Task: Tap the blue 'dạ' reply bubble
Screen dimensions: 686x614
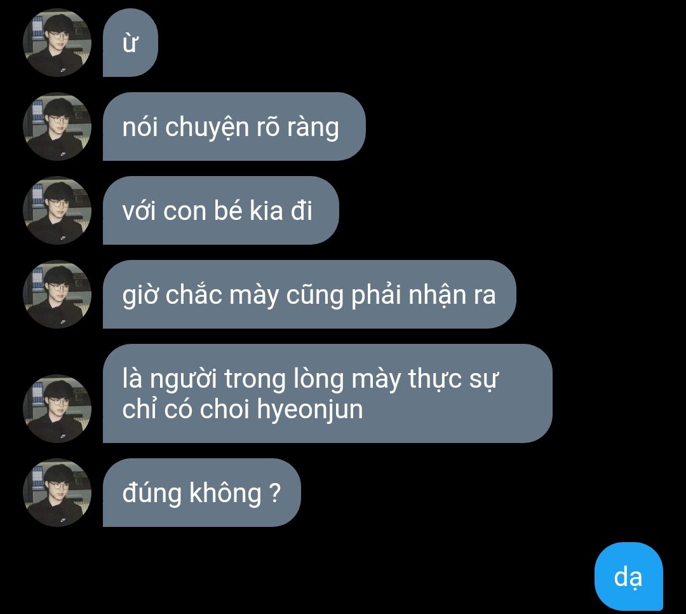Action: click(x=628, y=576)
